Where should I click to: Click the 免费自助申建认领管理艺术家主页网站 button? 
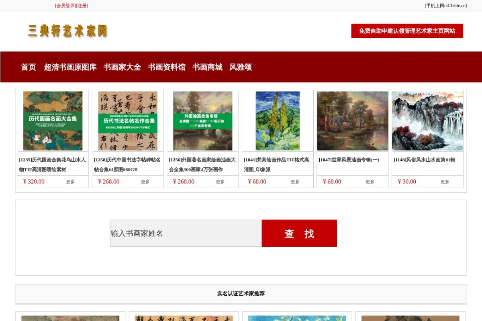click(407, 31)
